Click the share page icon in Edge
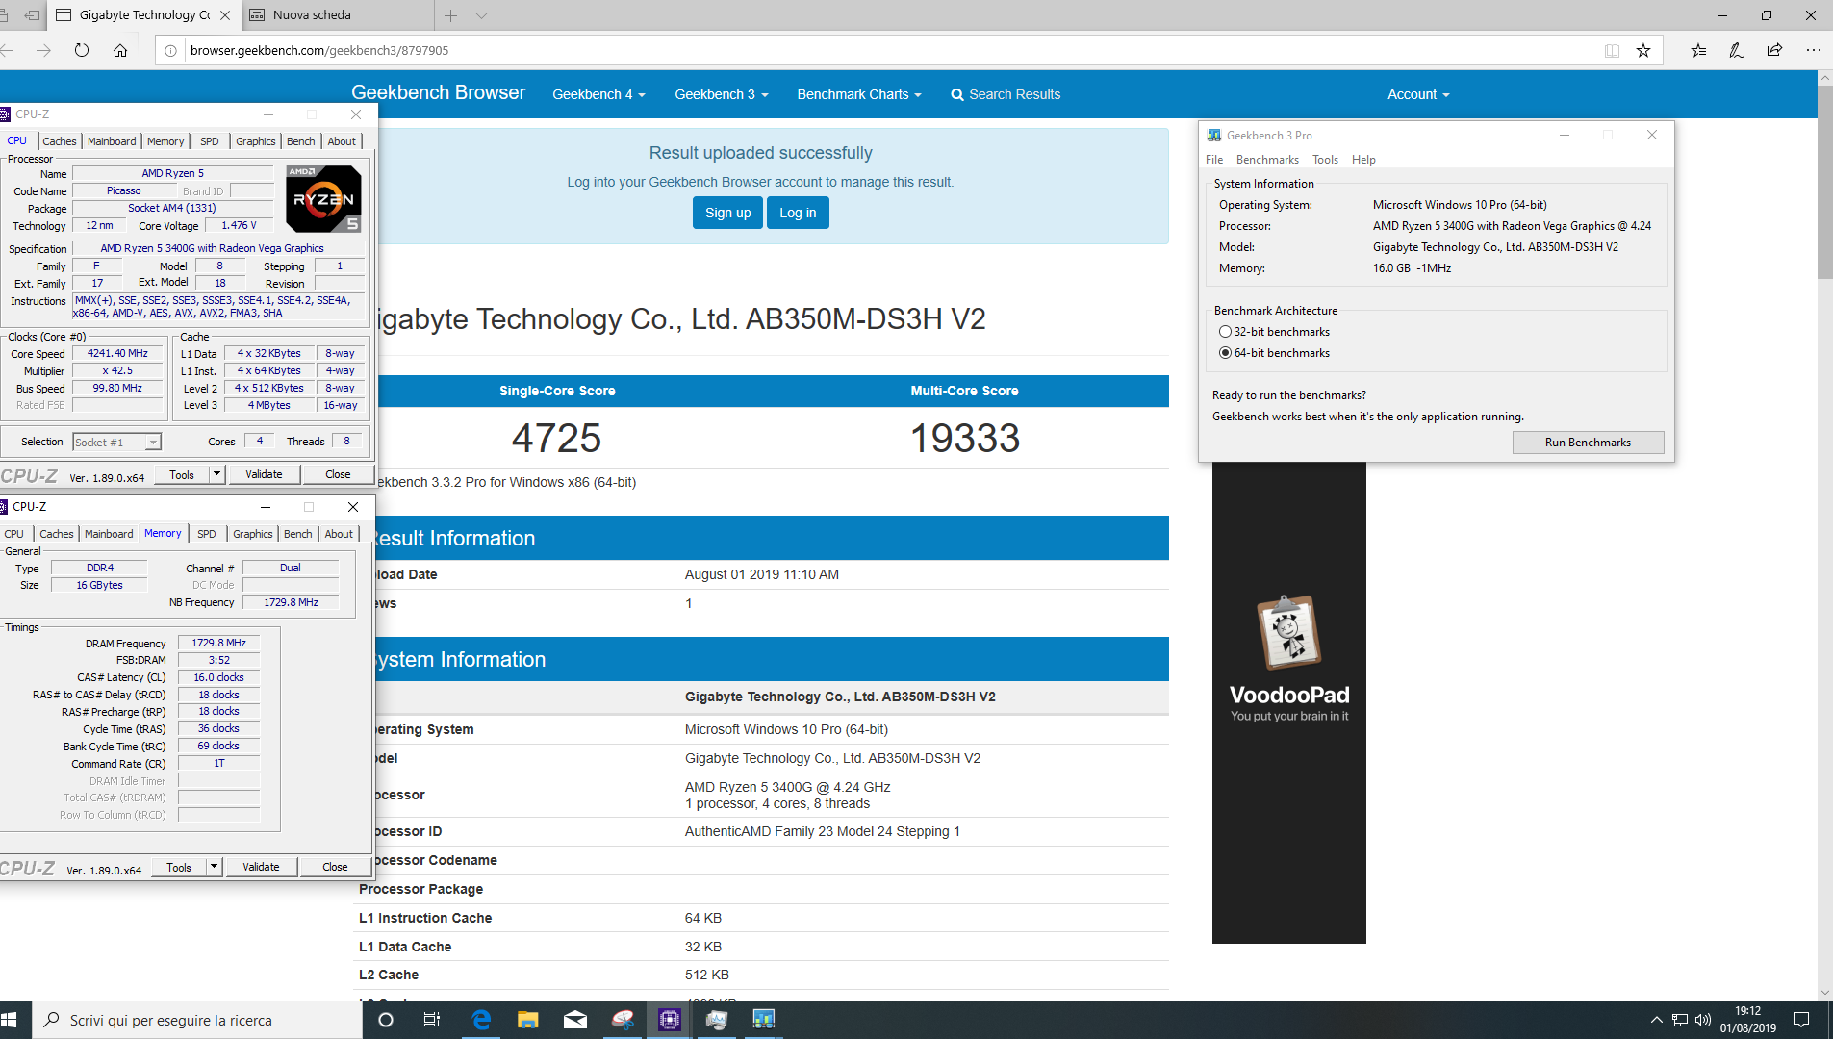This screenshot has width=1833, height=1039. click(1774, 50)
